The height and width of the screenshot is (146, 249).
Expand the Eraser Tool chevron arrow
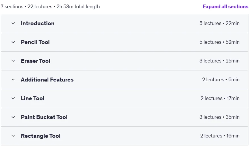coord(13,61)
